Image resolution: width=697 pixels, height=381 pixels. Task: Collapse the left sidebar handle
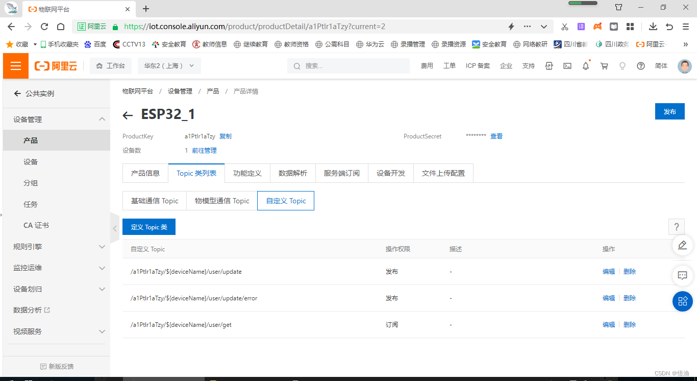(x=115, y=228)
